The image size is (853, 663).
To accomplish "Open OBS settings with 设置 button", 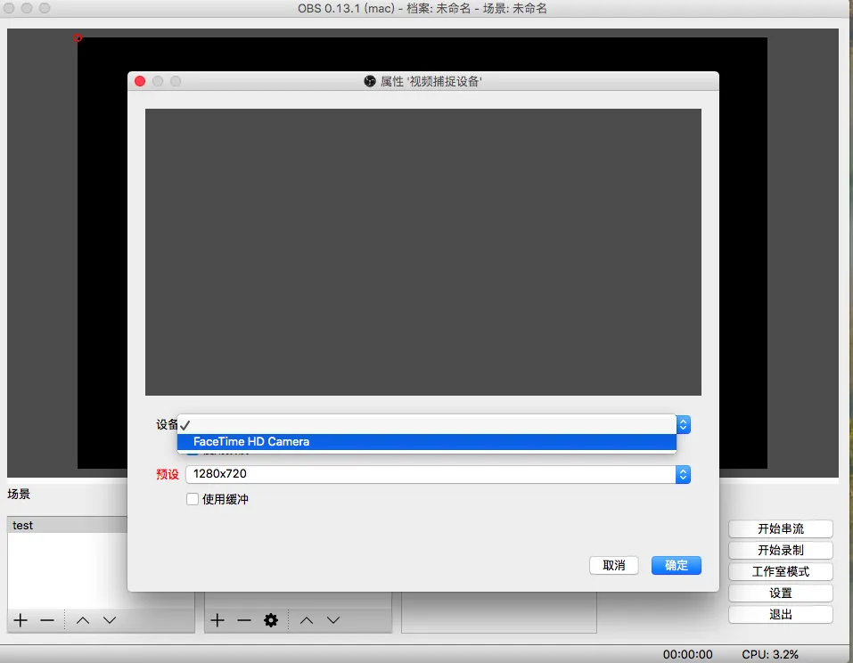I will click(x=780, y=593).
